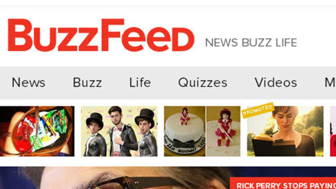Open the promoted woman reading thumbnail
336x189 pixels.
point(285,131)
